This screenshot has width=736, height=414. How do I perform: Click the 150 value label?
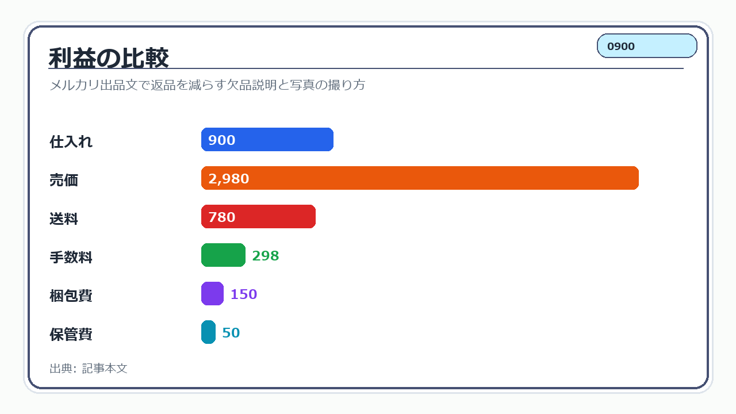244,294
